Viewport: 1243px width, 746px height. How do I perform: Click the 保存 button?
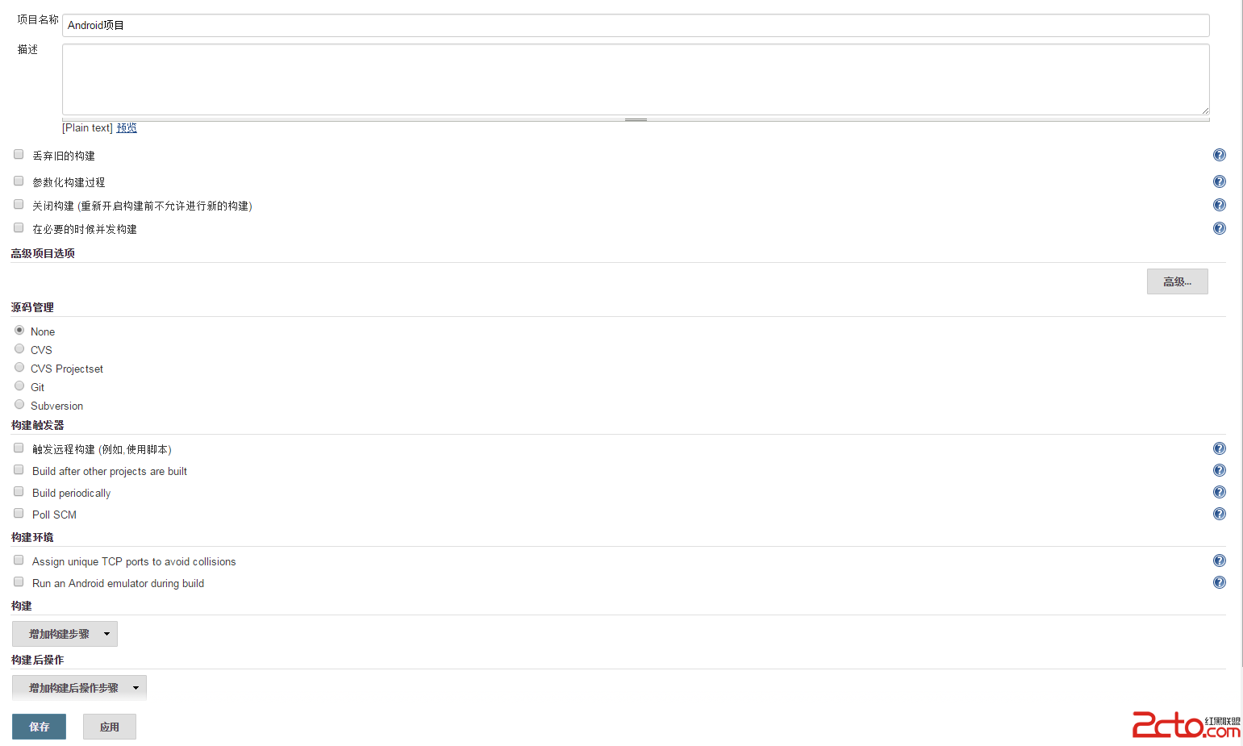tap(39, 727)
